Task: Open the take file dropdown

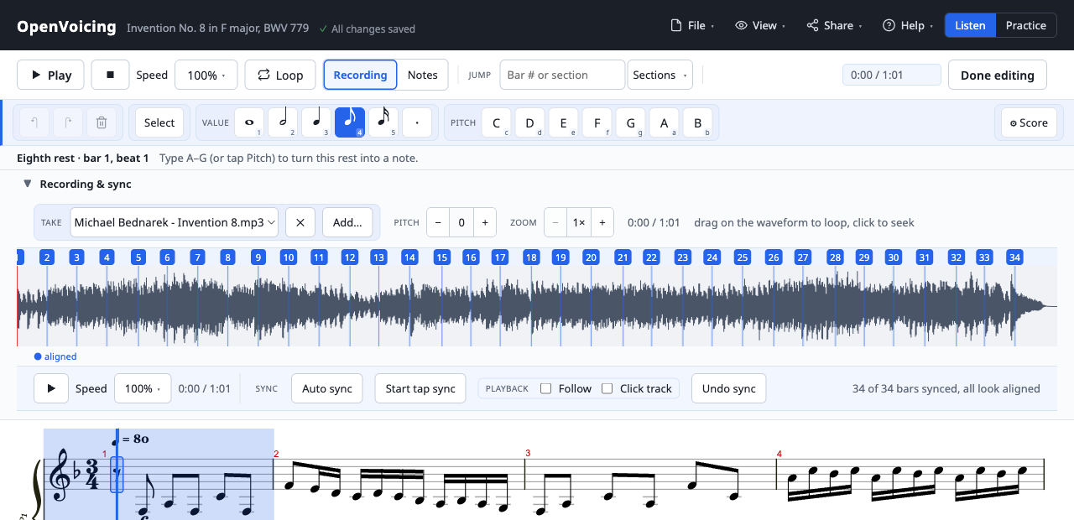Action: coord(175,222)
